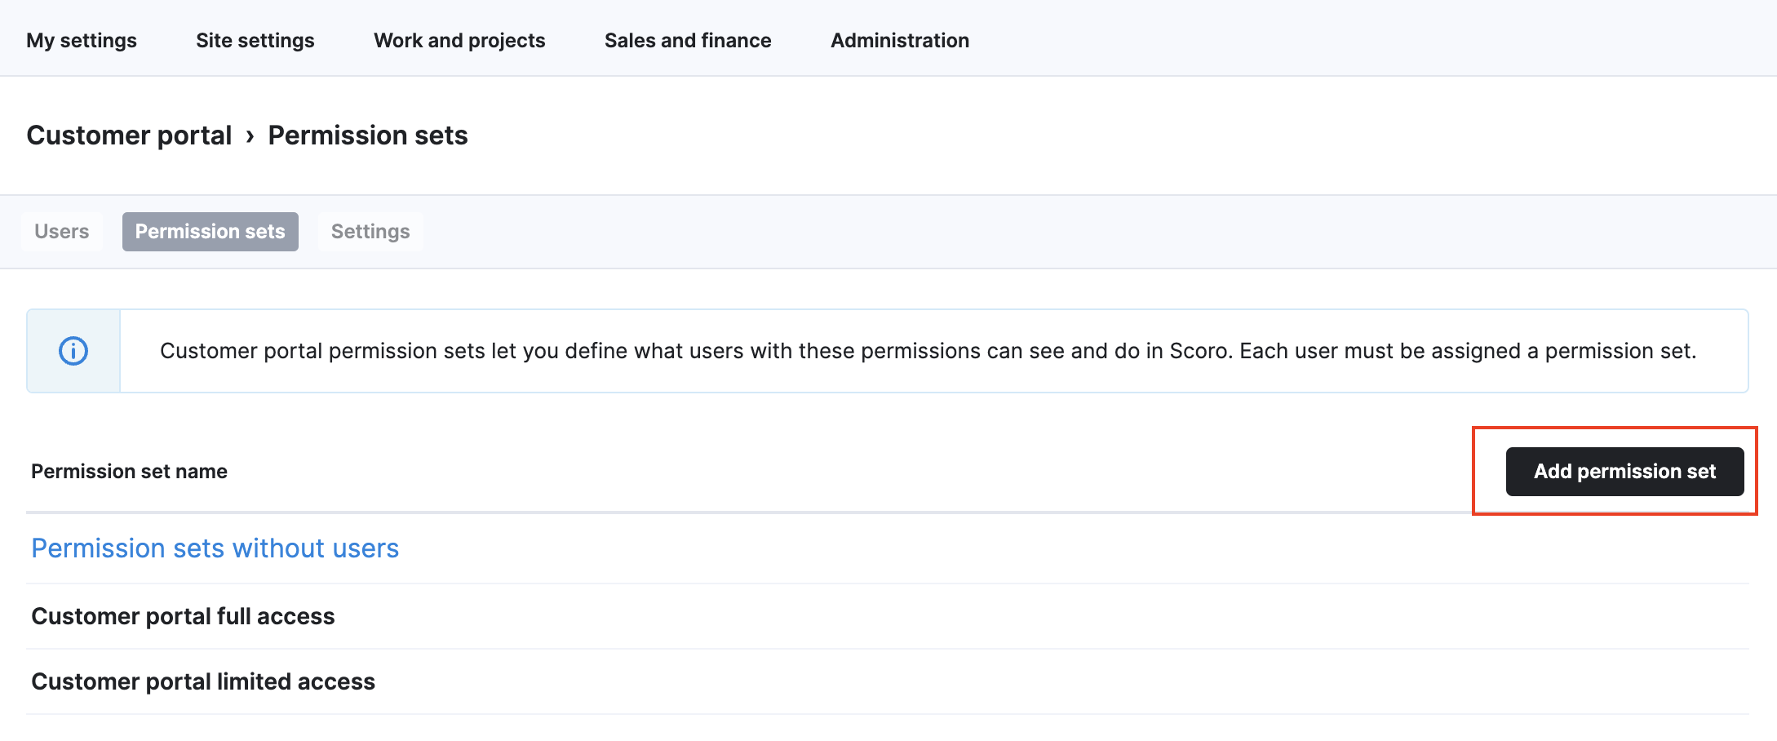Open Permission sets without users link
Viewport: 1777px width, 741px height.
(x=215, y=548)
